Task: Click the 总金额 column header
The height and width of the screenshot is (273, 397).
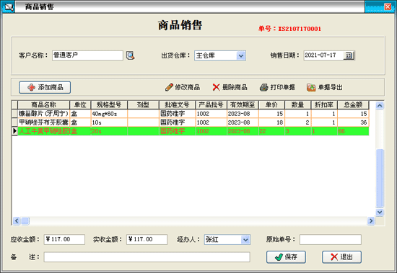Action: pyautogui.click(x=353, y=104)
